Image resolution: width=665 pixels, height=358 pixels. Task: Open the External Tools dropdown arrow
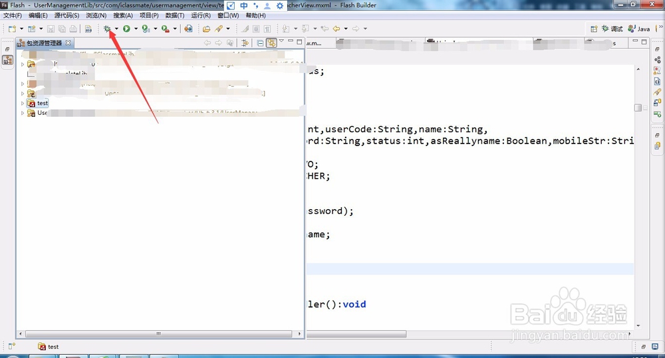point(175,29)
